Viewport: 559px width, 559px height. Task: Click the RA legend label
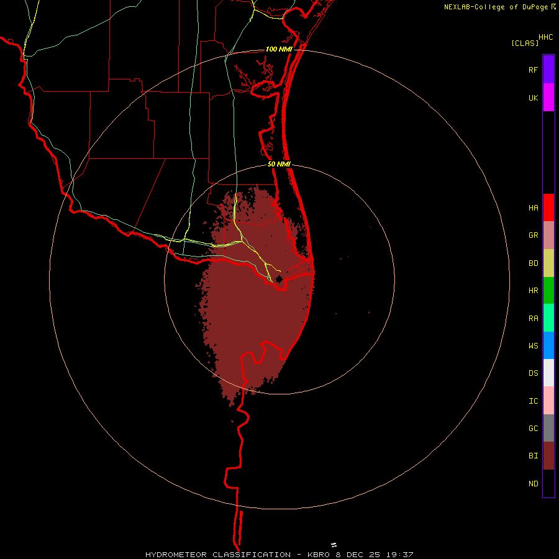point(533,319)
